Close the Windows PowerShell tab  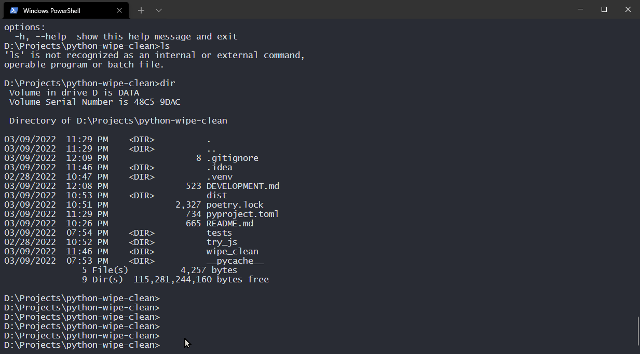(119, 10)
